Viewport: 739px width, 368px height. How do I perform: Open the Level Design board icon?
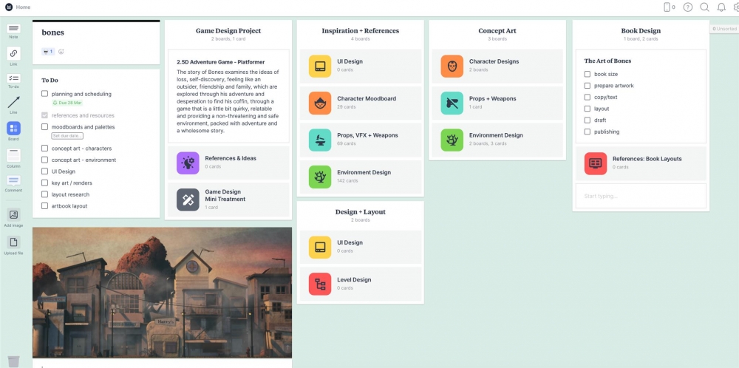pos(319,284)
